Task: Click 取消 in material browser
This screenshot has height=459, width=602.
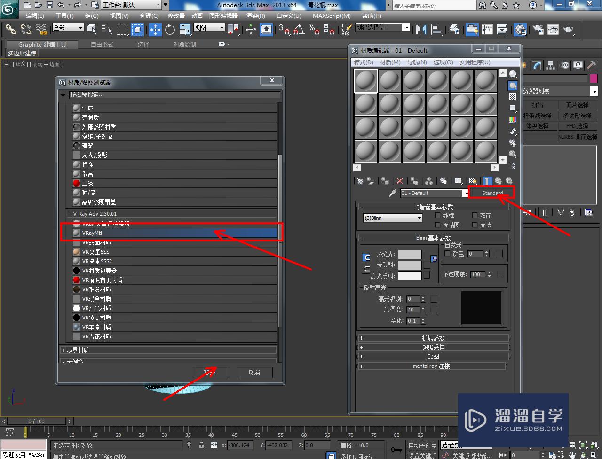Action: [254, 373]
